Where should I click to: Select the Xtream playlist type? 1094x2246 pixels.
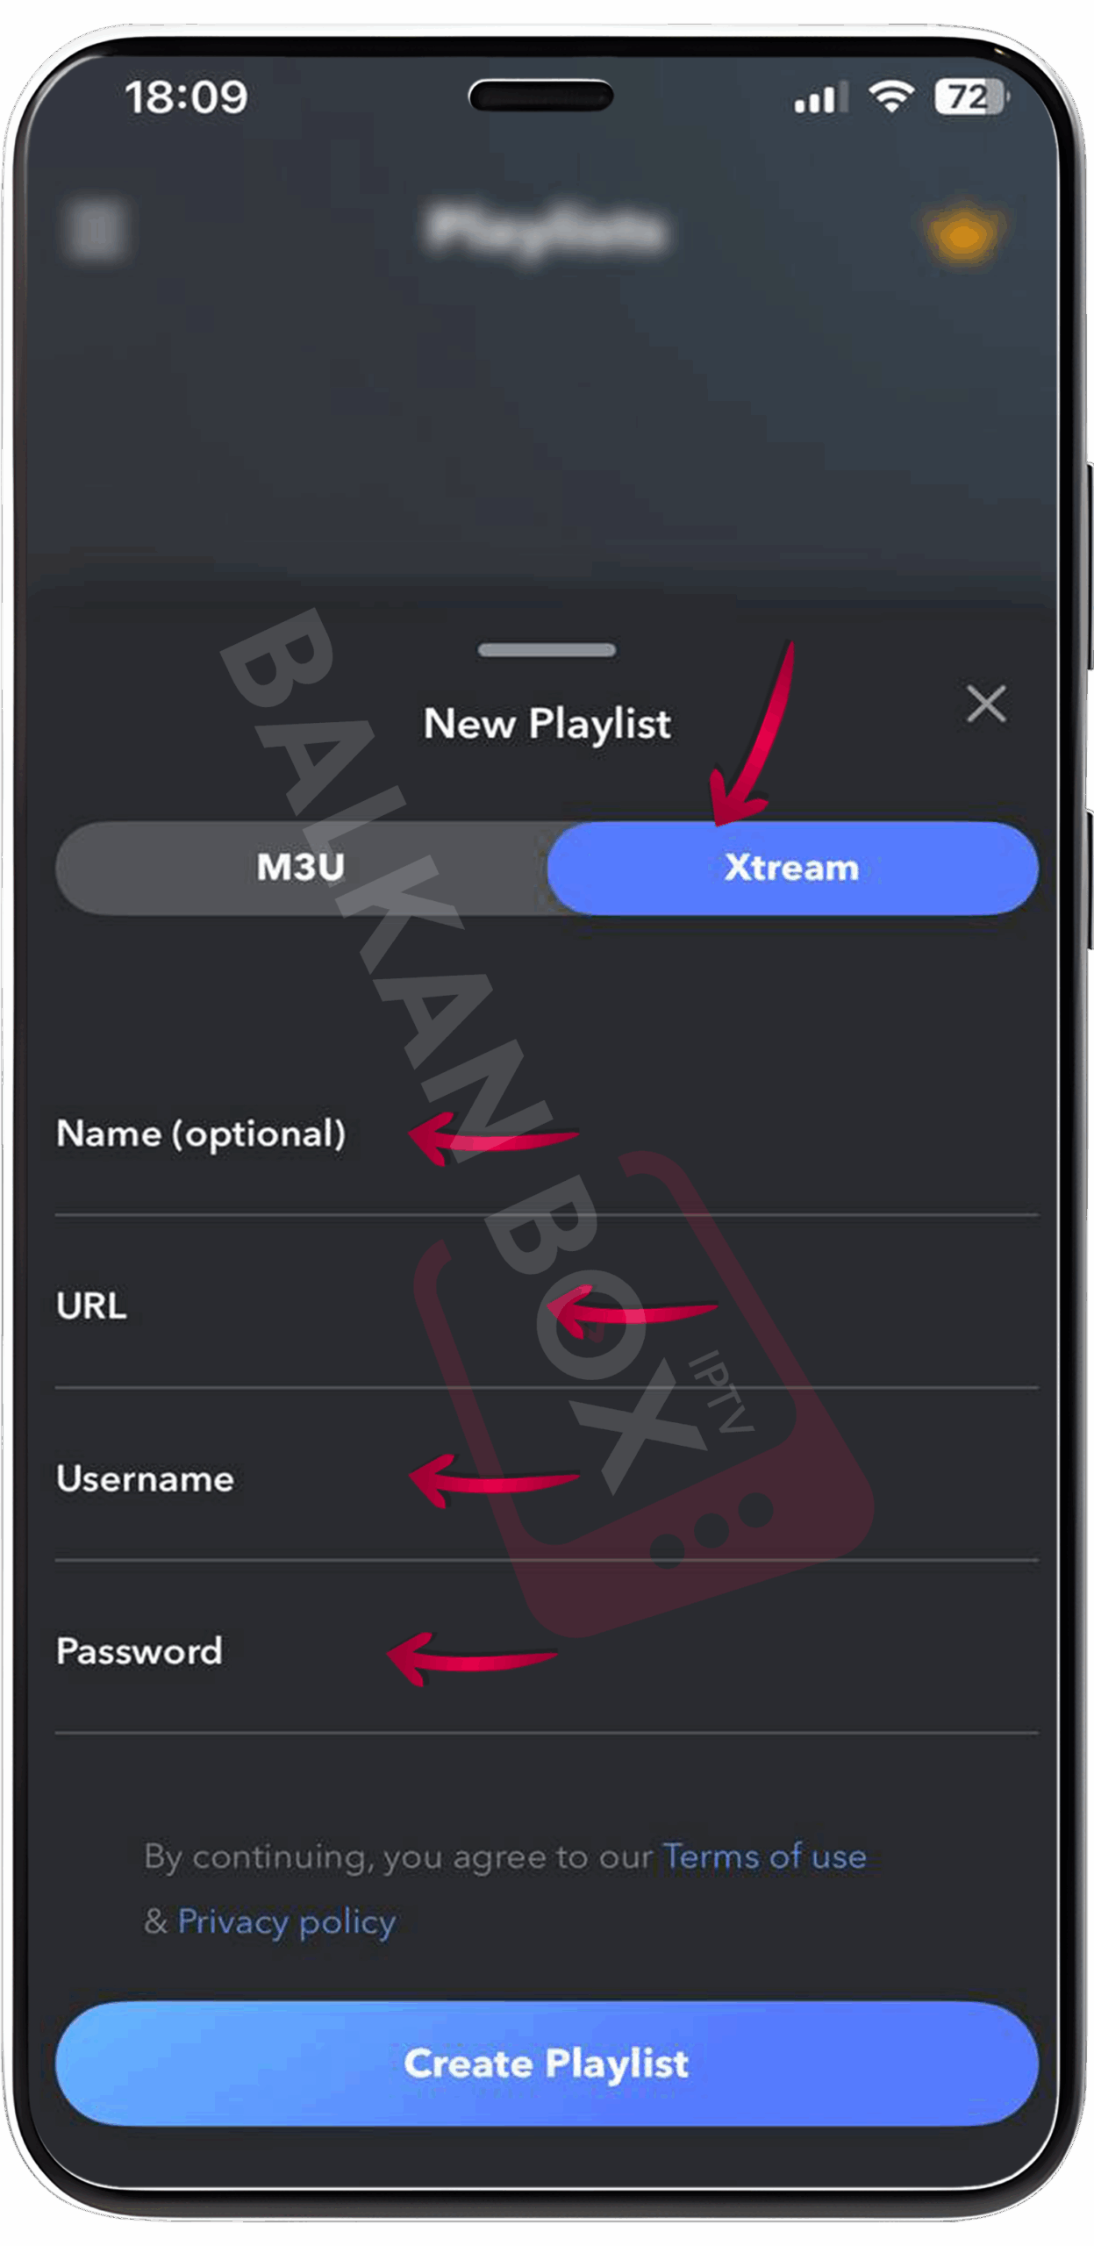tap(792, 867)
